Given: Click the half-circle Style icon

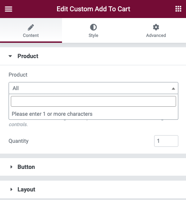Looking at the screenshot, I should (93, 27).
